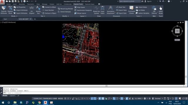This screenshot has height=105, width=188.
Task: Select Break-line Symbol tool
Action: point(96,10)
